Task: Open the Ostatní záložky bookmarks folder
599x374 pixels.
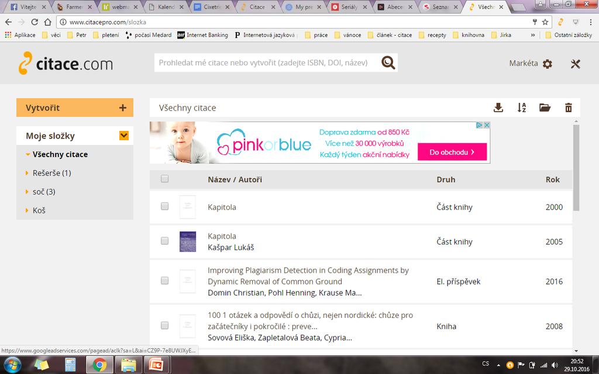Action: [569, 34]
